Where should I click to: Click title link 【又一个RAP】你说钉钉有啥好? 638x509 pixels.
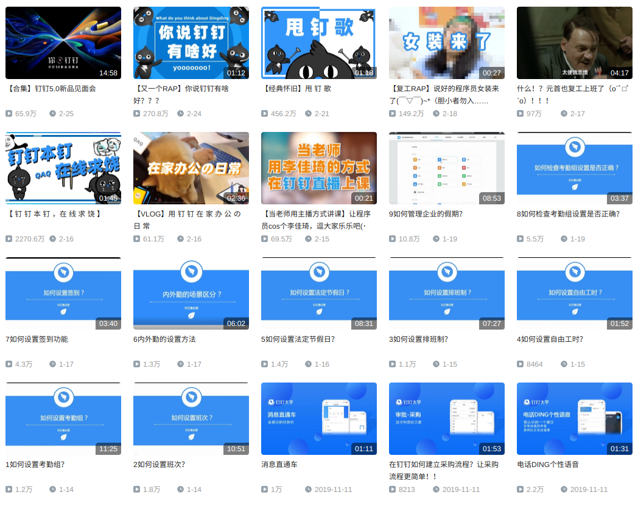click(181, 94)
